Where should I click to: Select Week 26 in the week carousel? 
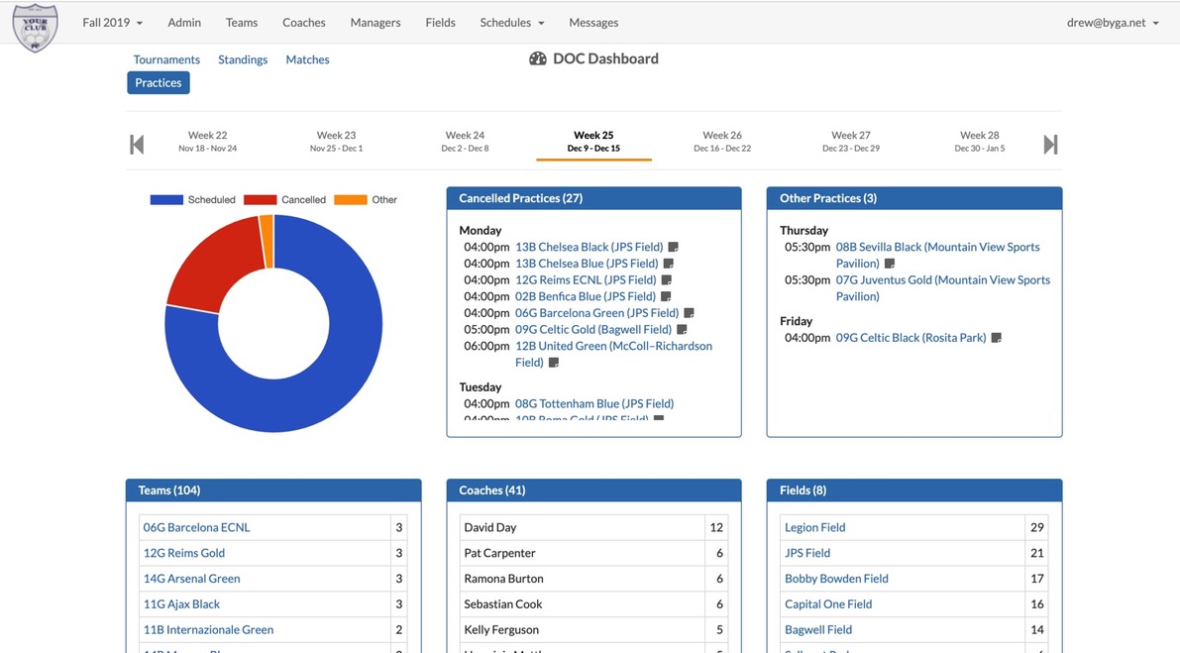[721, 141]
